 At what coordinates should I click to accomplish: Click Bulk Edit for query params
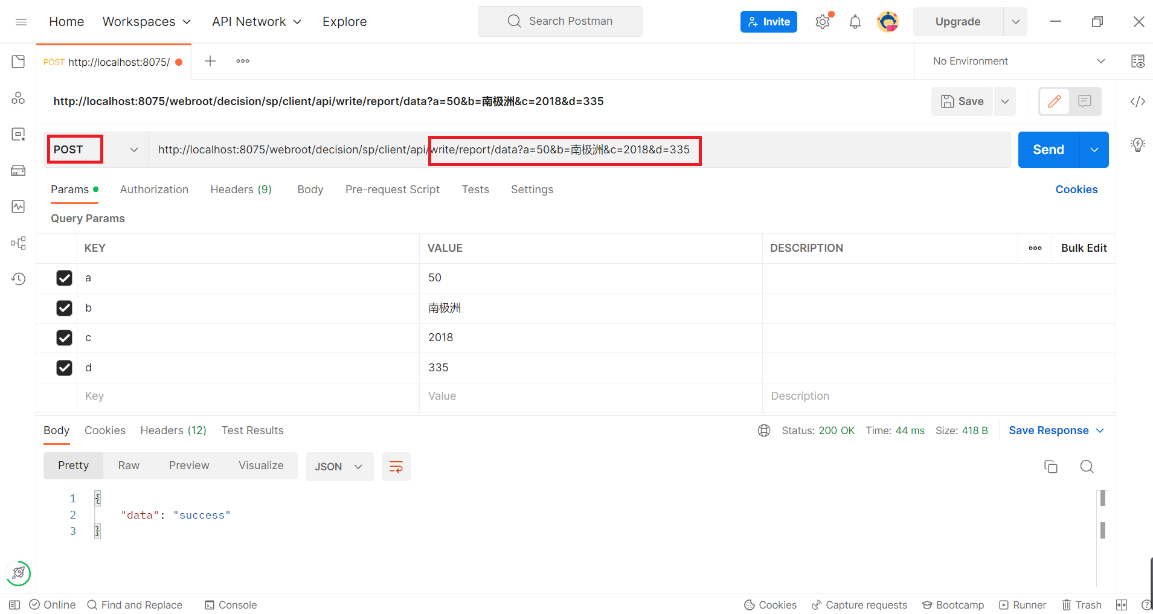[1084, 248]
